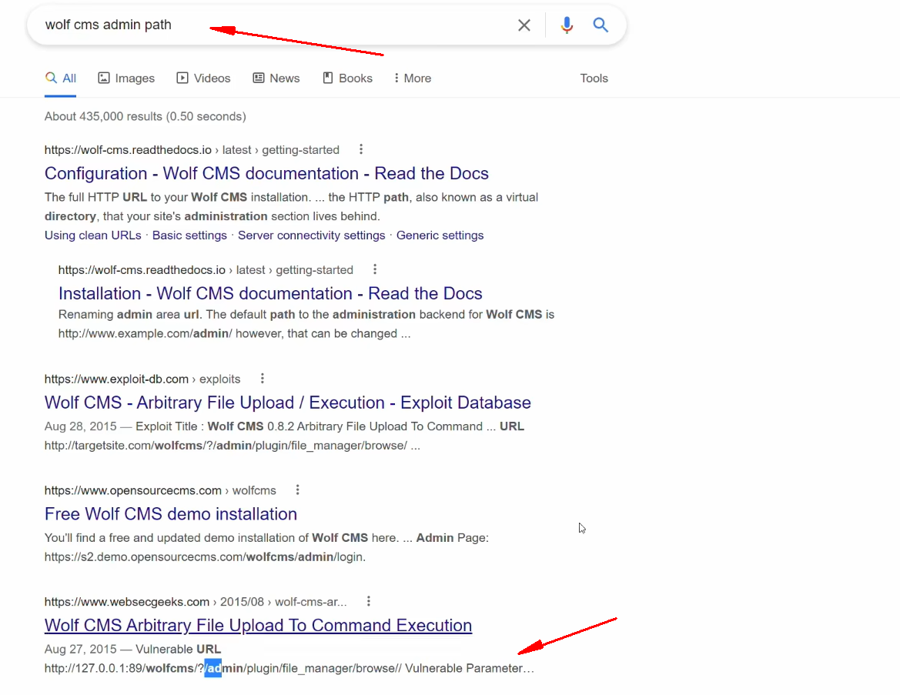Click the 'Aug 28, 2015' date text

(x=80, y=426)
